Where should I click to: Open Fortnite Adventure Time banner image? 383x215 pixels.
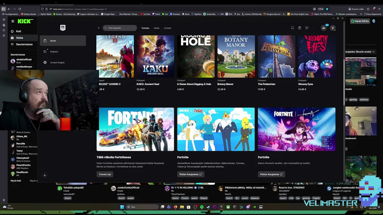216,129
